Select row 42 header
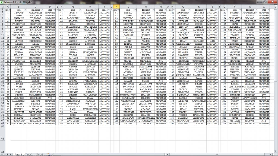The image size is (278, 156). tap(2, 126)
